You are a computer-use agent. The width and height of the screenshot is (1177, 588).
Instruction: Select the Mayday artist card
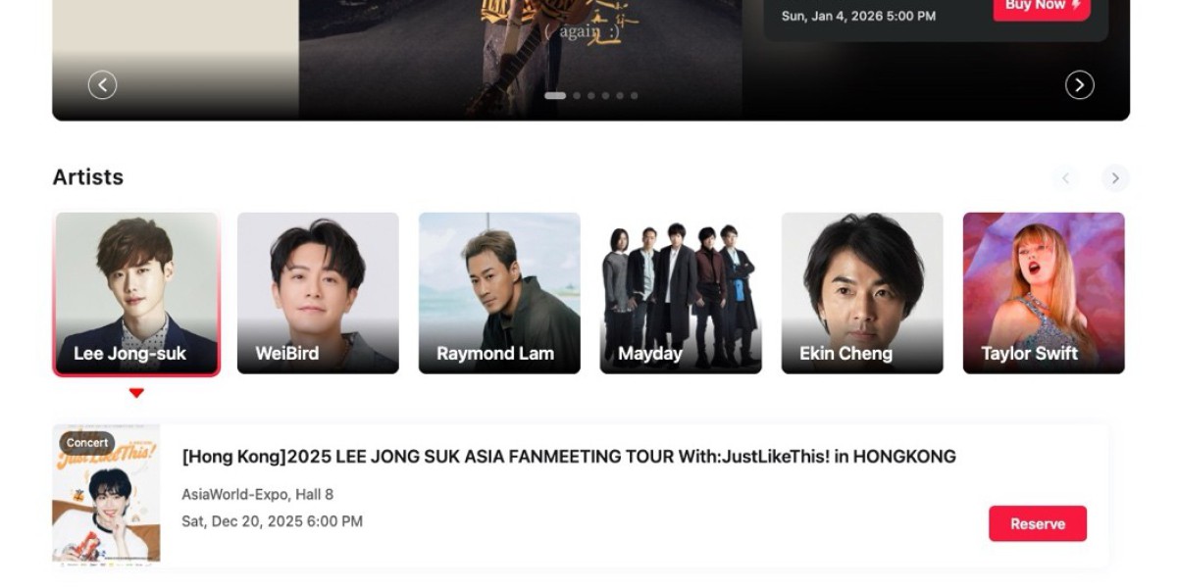[x=681, y=293]
